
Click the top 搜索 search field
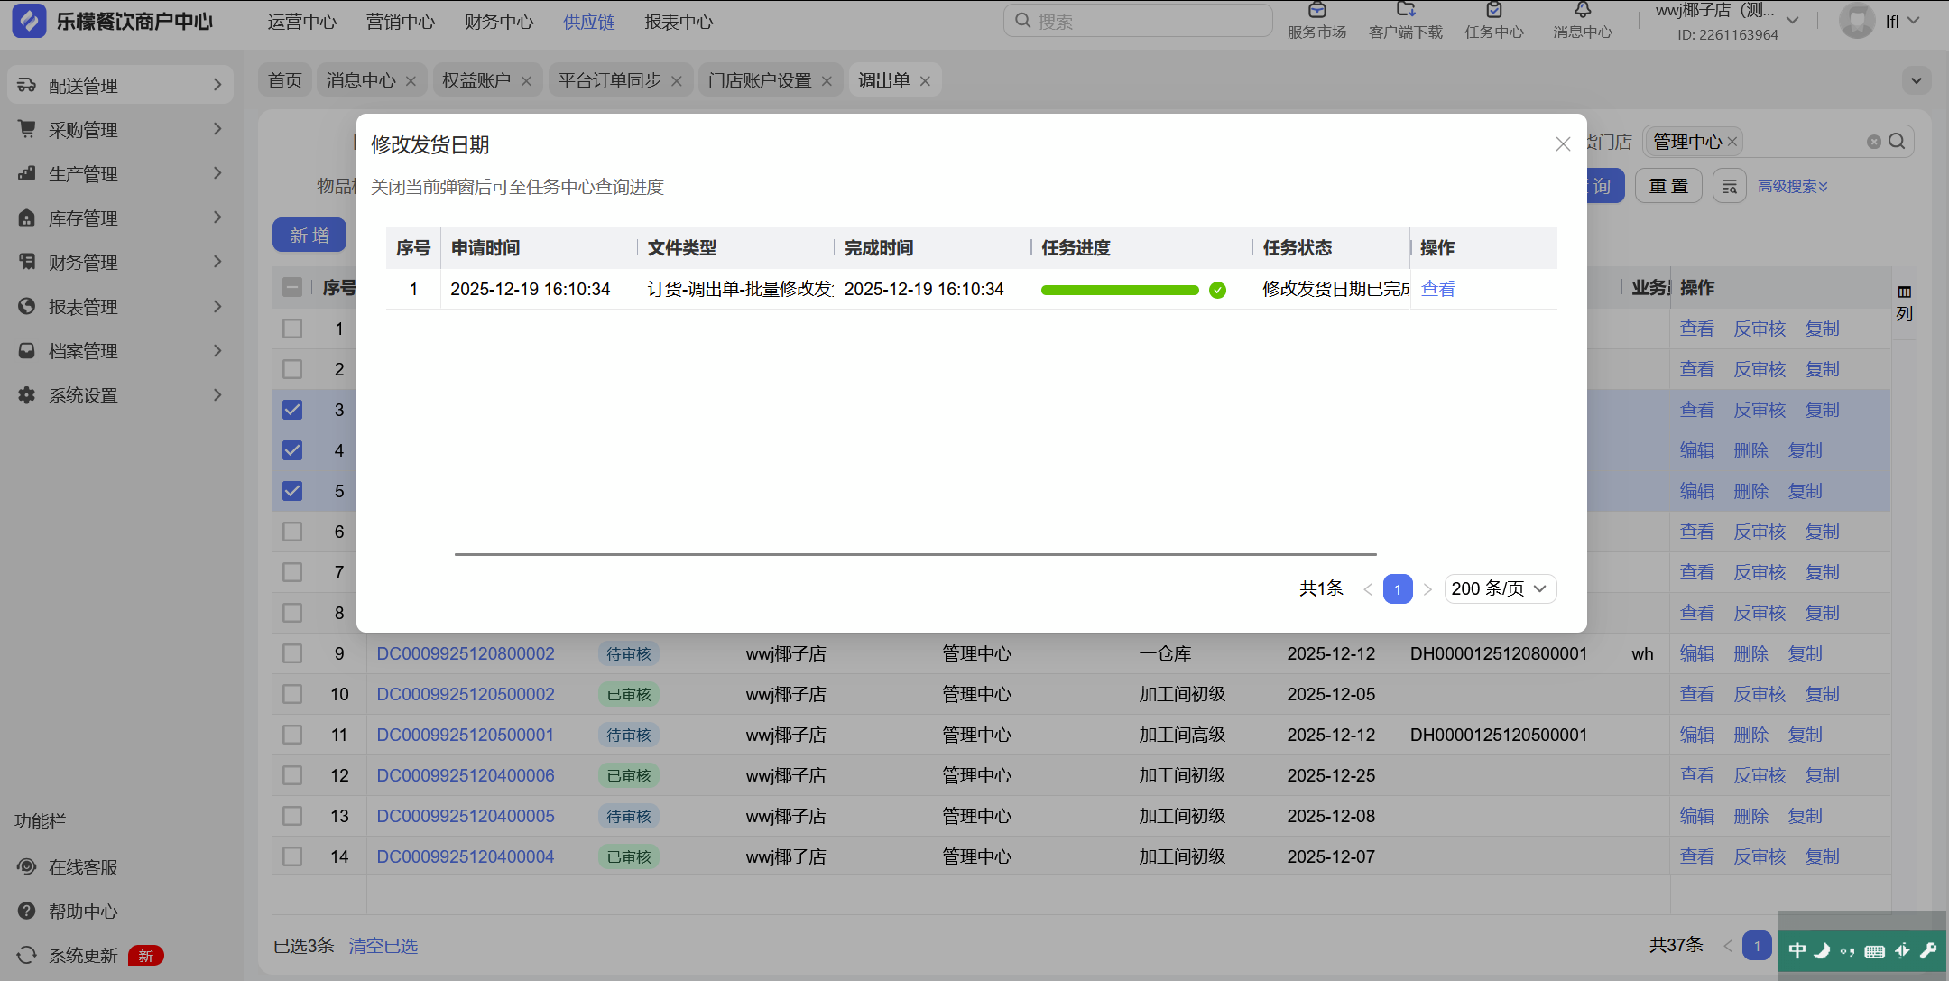(1139, 21)
